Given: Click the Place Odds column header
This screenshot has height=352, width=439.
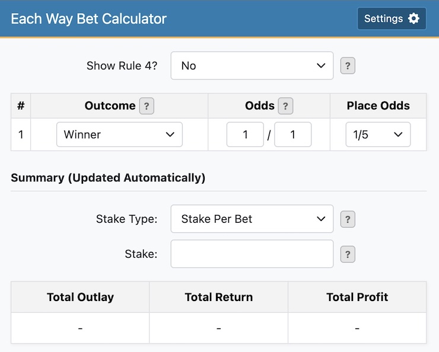Looking at the screenshot, I should click(378, 106).
